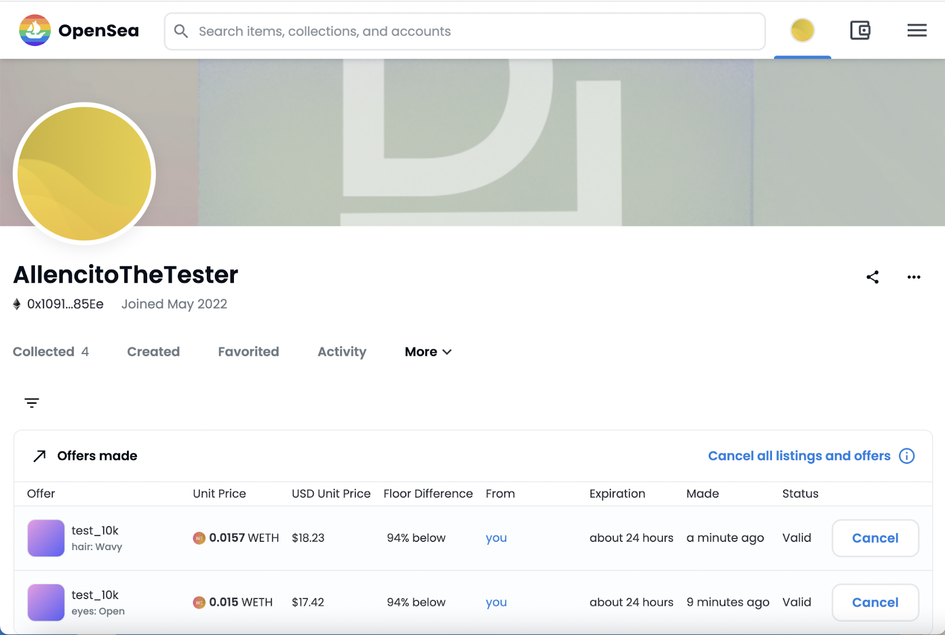This screenshot has height=635, width=945.
Task: Click the large yellow profile picture
Action: click(84, 174)
